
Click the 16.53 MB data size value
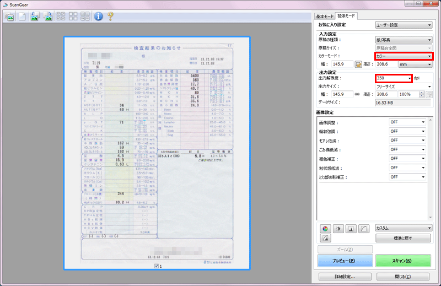(x=403, y=103)
